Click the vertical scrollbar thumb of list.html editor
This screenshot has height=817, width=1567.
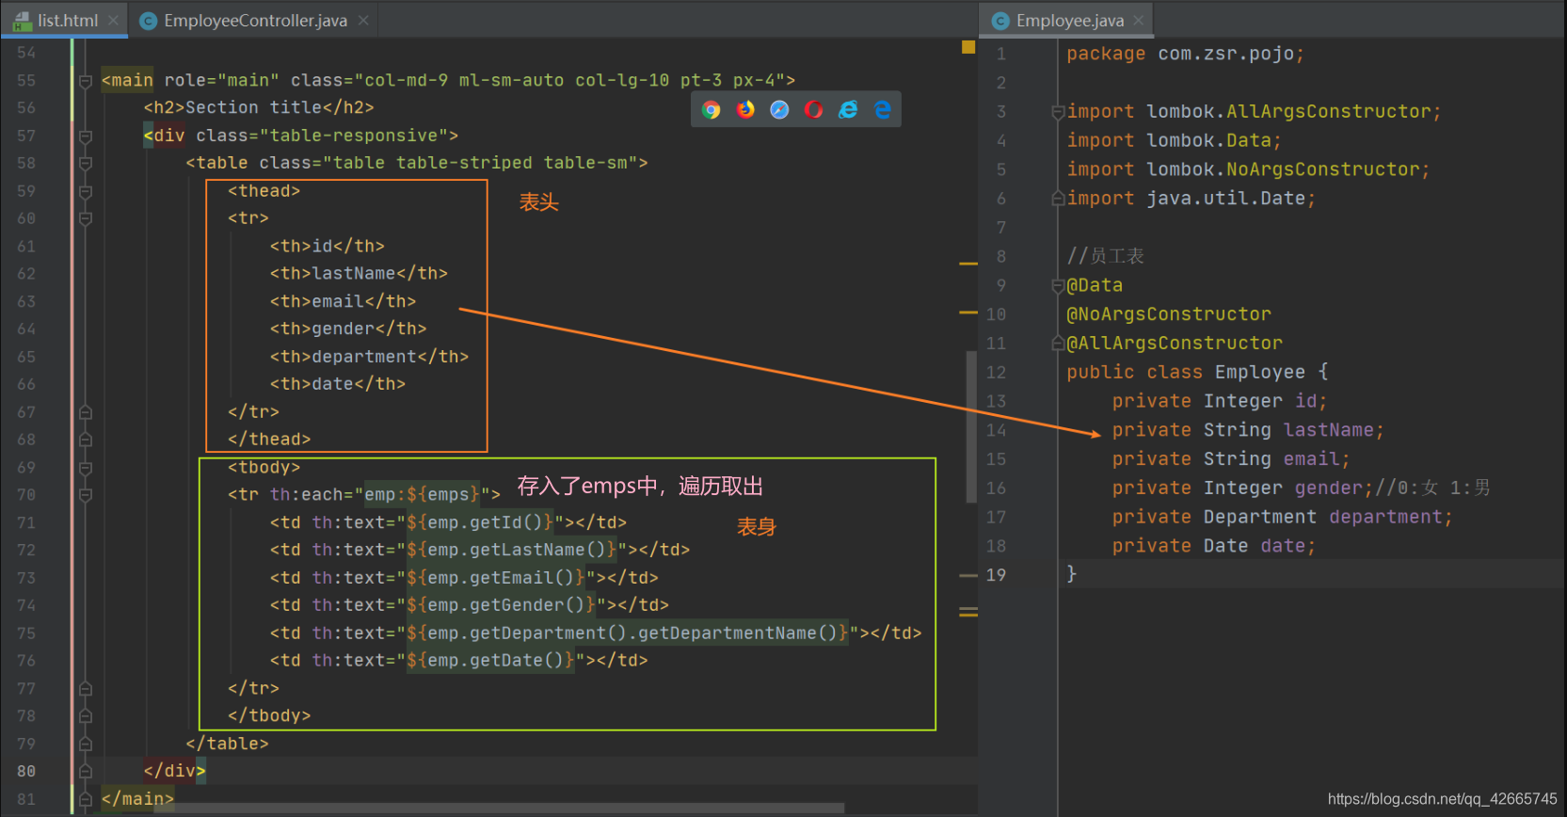click(x=971, y=426)
